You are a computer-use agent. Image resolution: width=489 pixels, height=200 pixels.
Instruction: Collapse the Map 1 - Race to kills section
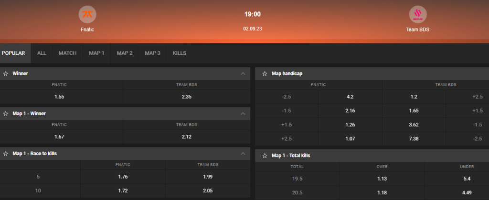pyautogui.click(x=243, y=154)
